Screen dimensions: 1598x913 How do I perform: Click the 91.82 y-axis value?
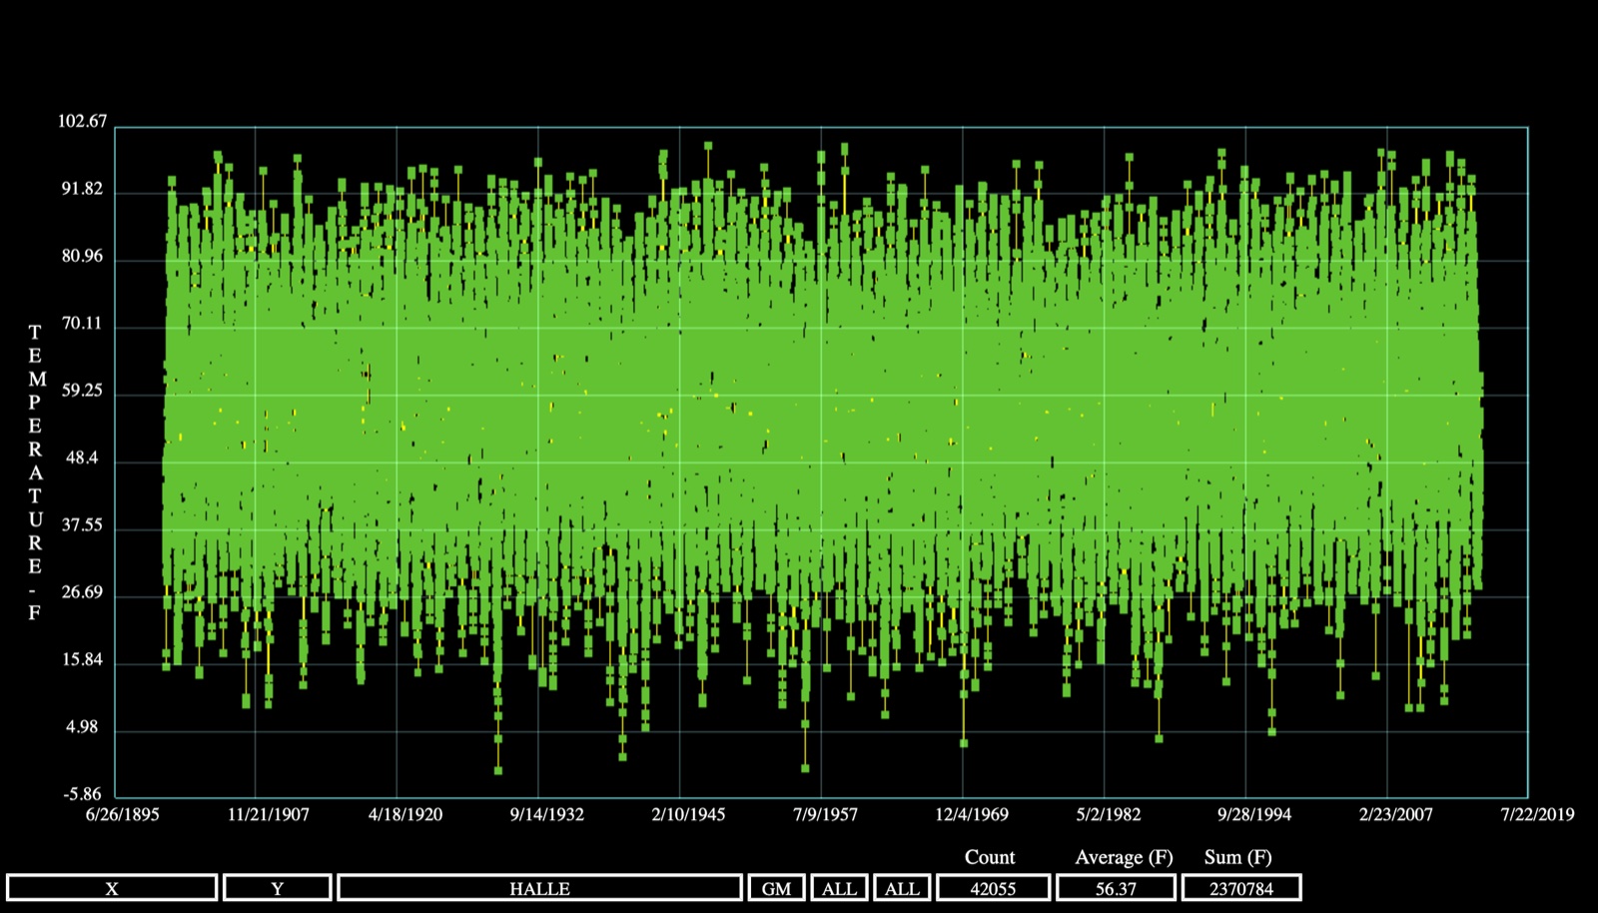tap(82, 189)
